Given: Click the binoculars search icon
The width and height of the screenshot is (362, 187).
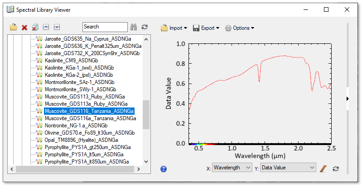Looking at the screenshot, I should (x=134, y=27).
